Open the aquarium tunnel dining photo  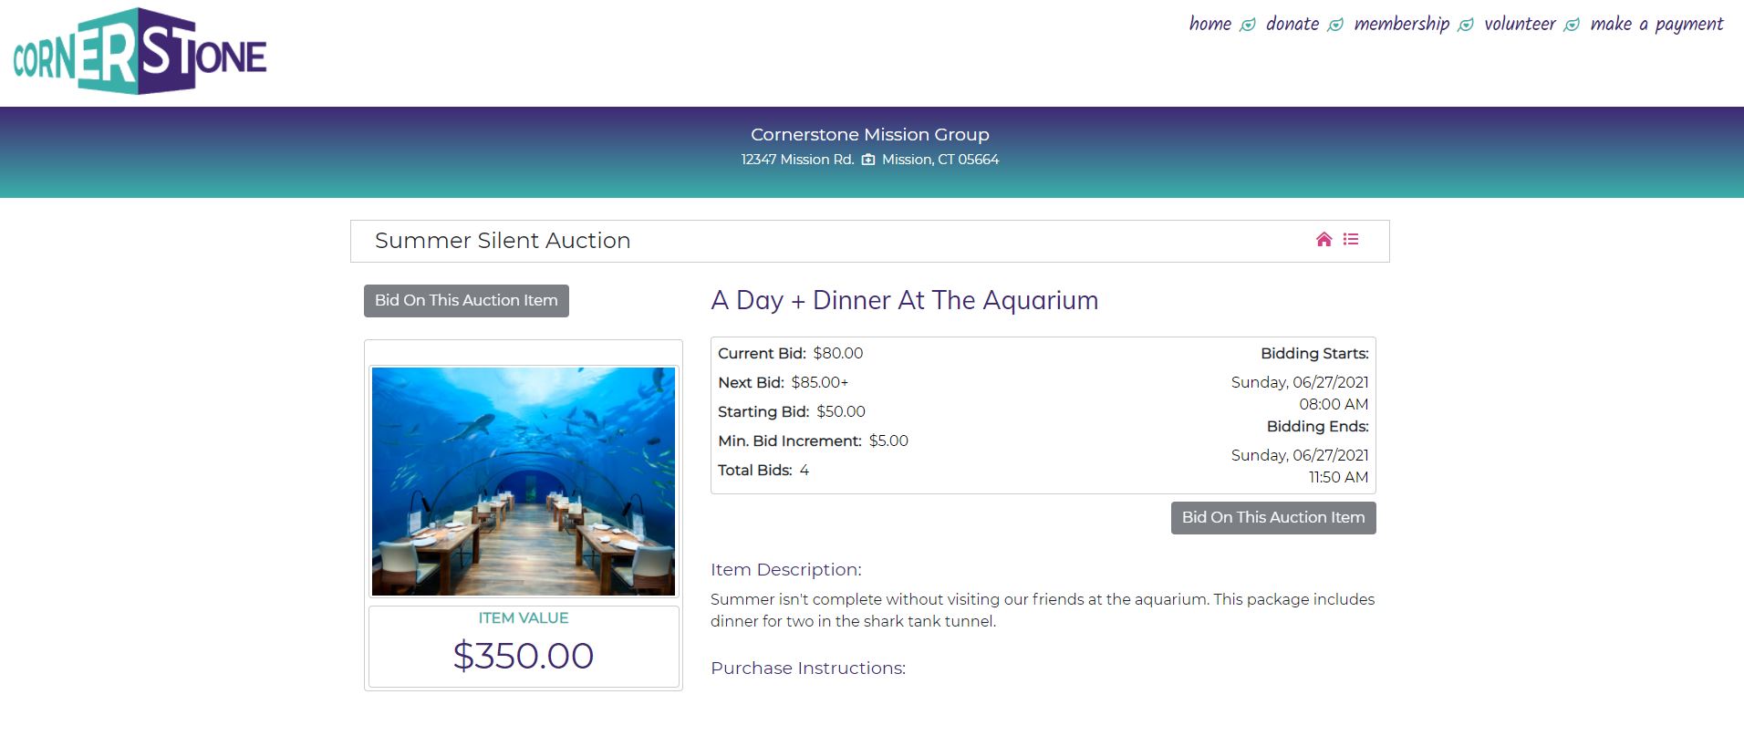point(524,481)
